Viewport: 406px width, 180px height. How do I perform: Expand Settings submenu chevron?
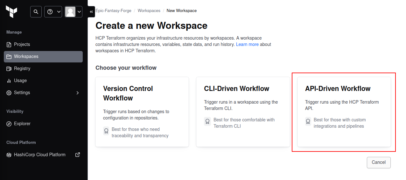point(77,93)
